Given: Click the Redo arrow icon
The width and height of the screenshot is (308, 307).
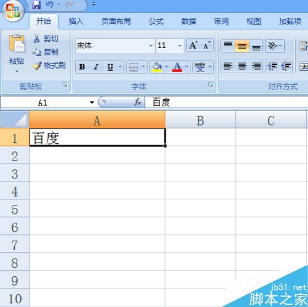Looking at the screenshot, I should pos(69,5).
